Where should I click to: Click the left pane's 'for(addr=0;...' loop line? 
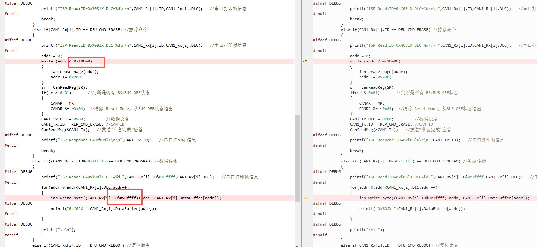[x=85, y=187]
